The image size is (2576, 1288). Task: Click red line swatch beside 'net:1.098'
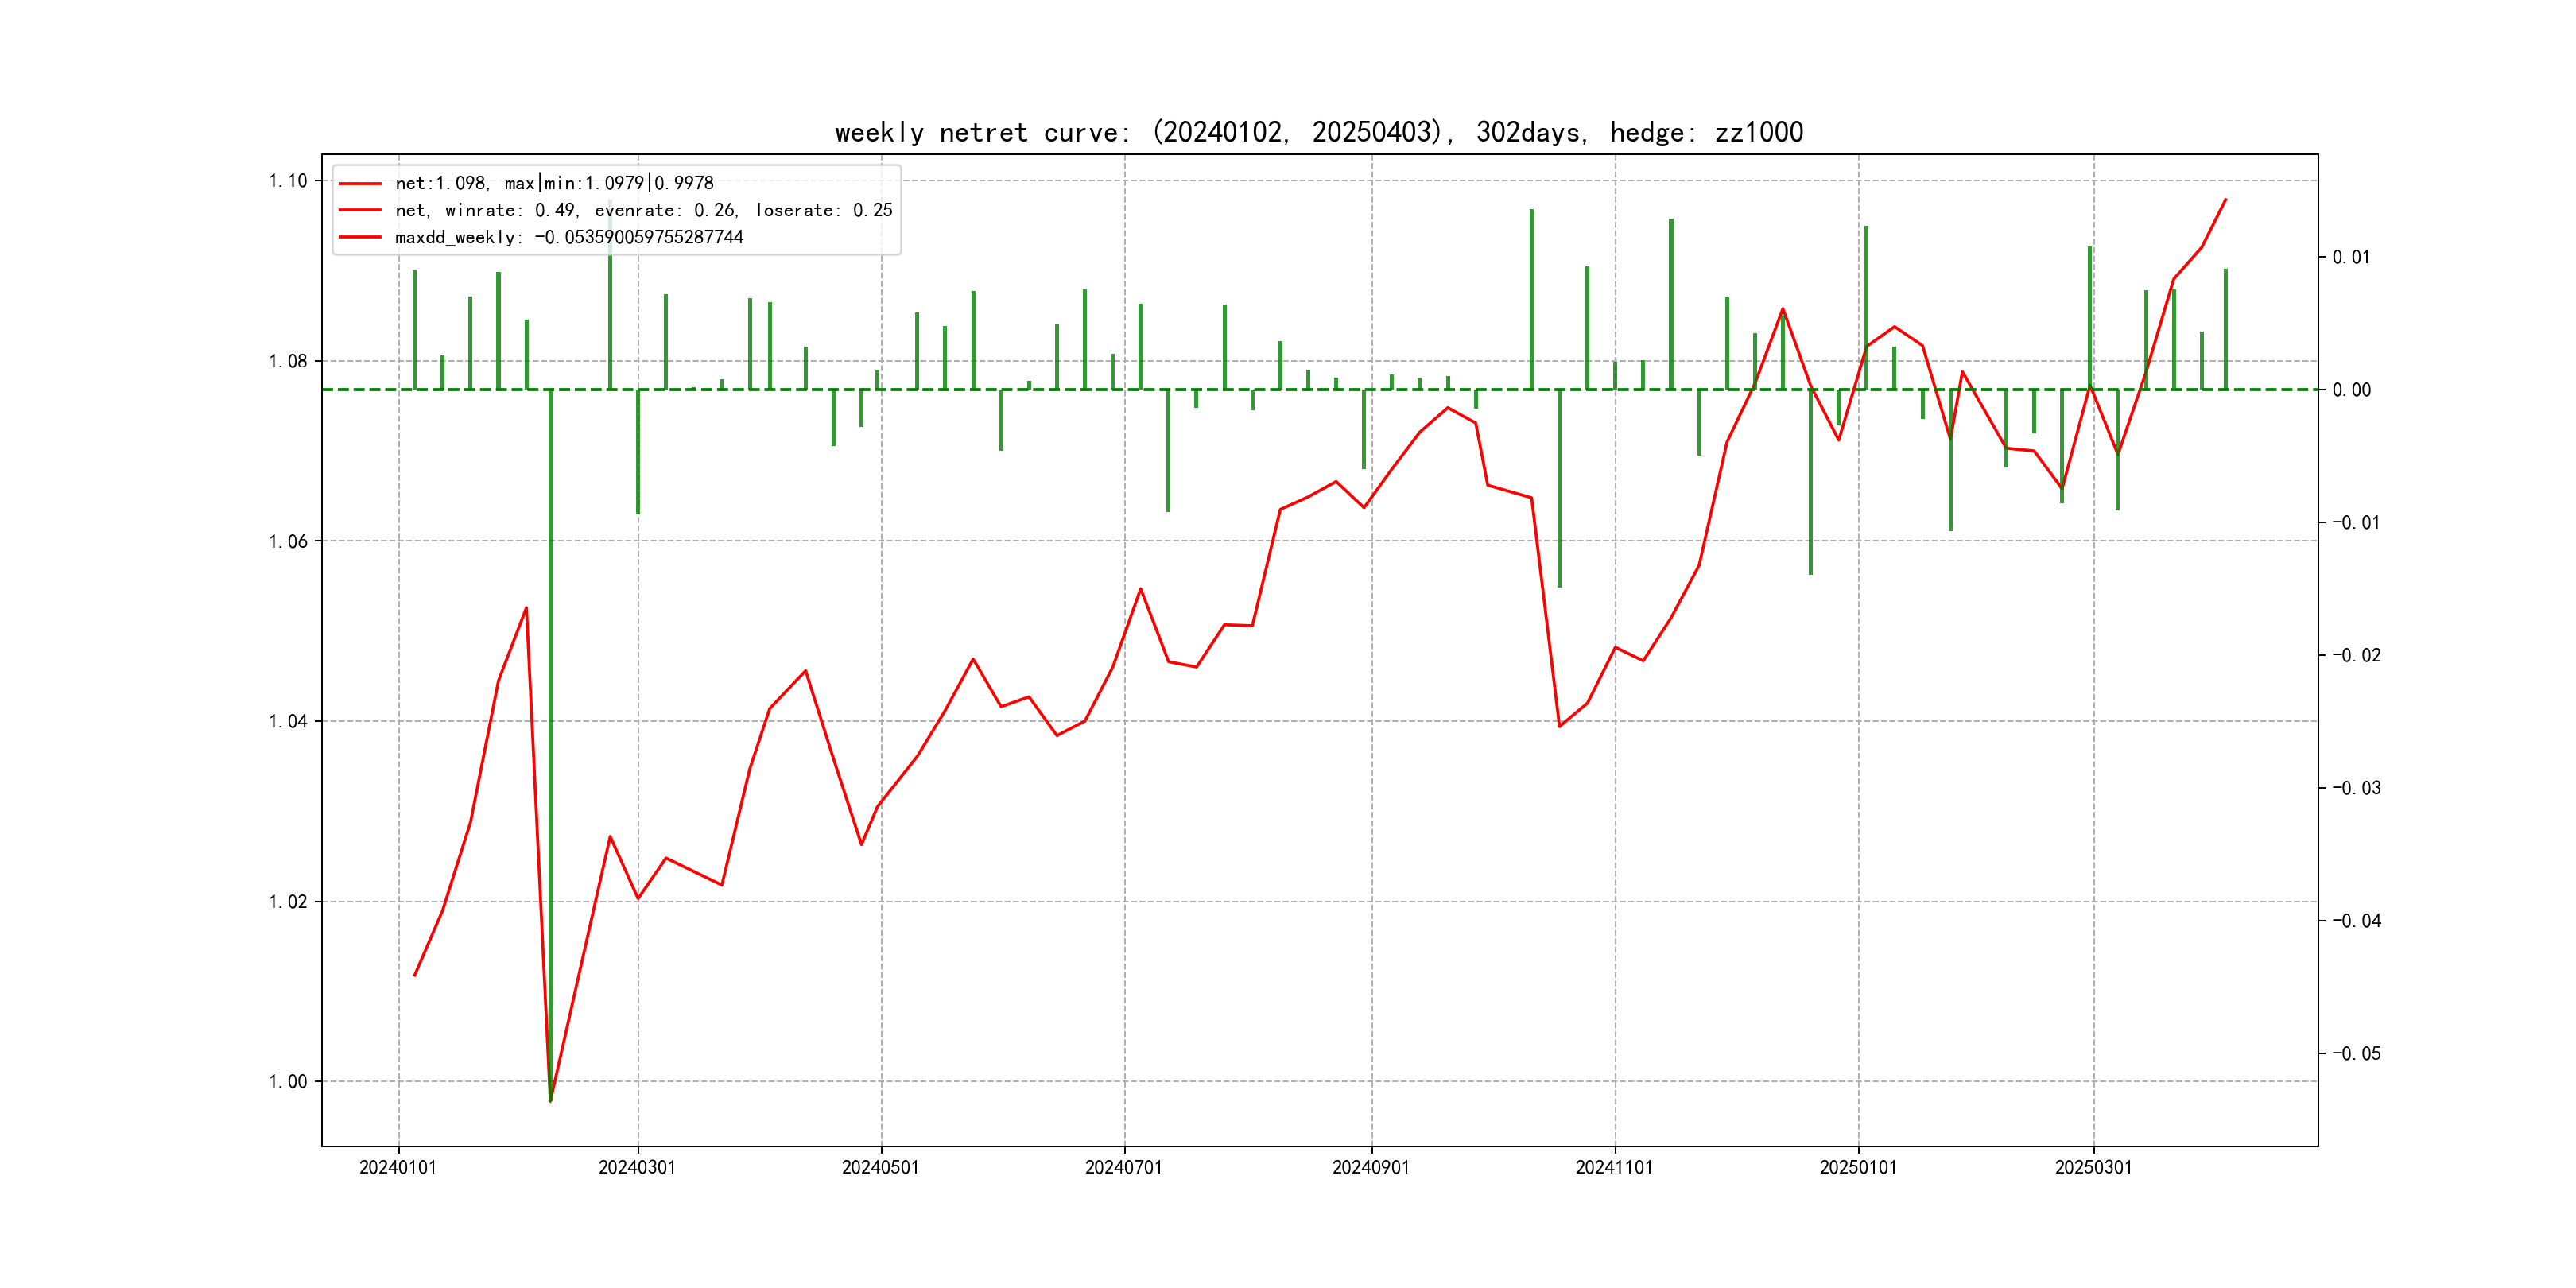pyautogui.click(x=360, y=184)
